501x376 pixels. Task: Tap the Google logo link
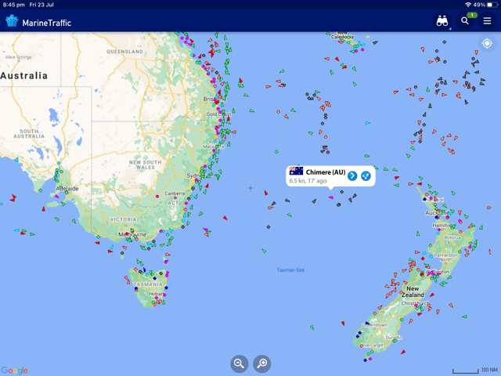15,370
